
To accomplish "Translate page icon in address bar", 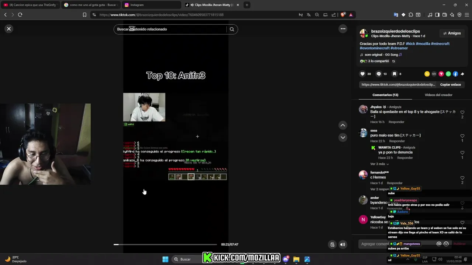I will pyautogui.click(x=309, y=15).
